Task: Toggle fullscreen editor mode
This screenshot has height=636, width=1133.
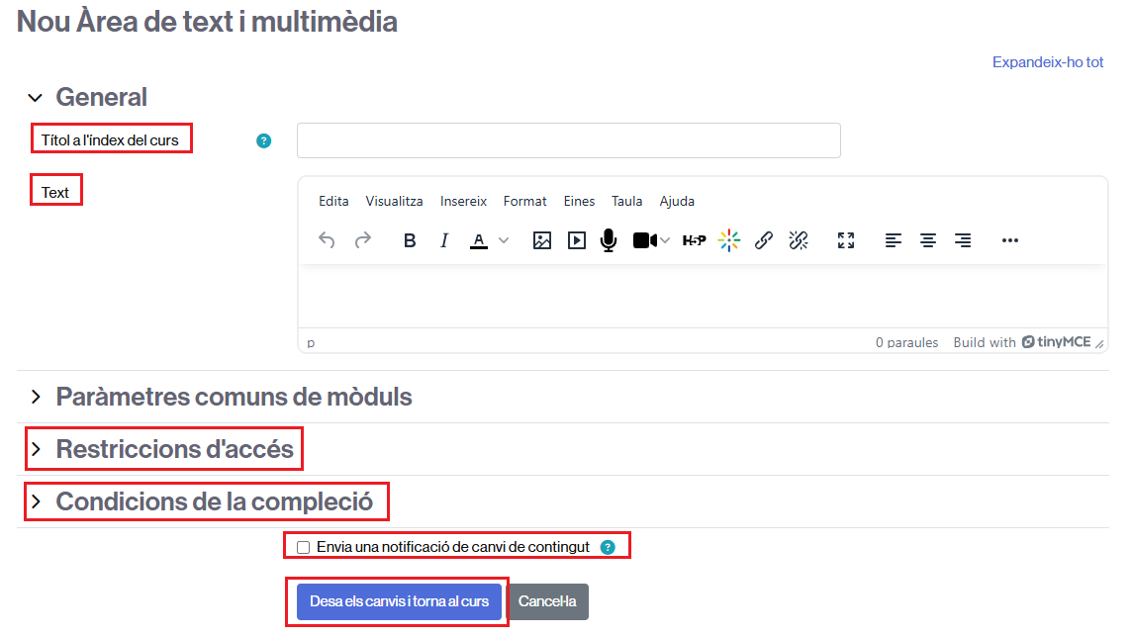Action: tap(846, 240)
